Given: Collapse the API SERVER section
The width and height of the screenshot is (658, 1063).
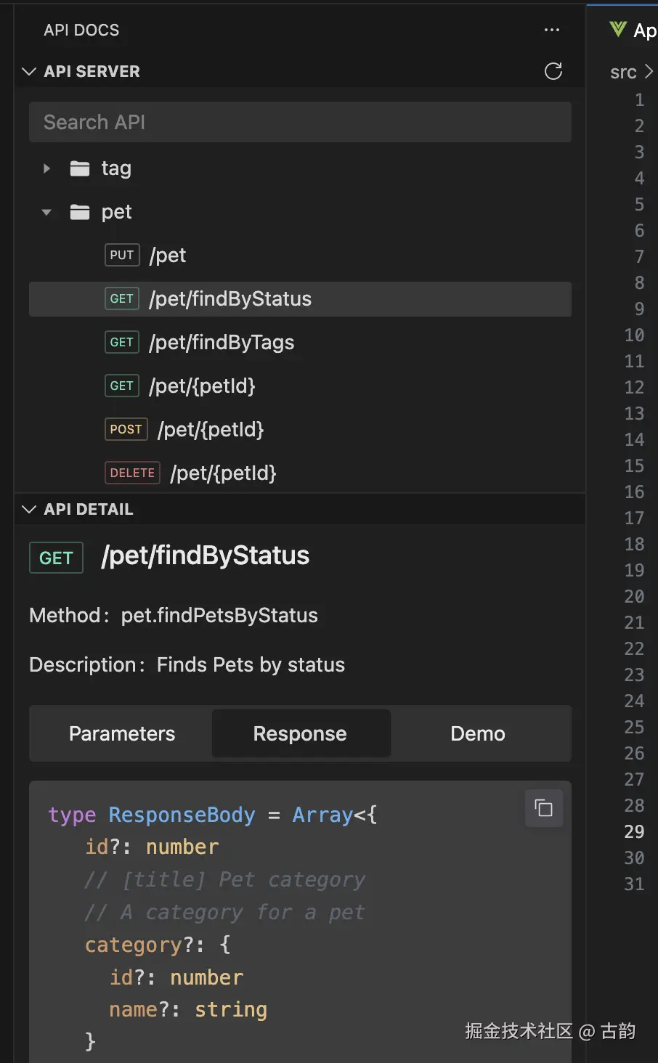Looking at the screenshot, I should coord(29,71).
